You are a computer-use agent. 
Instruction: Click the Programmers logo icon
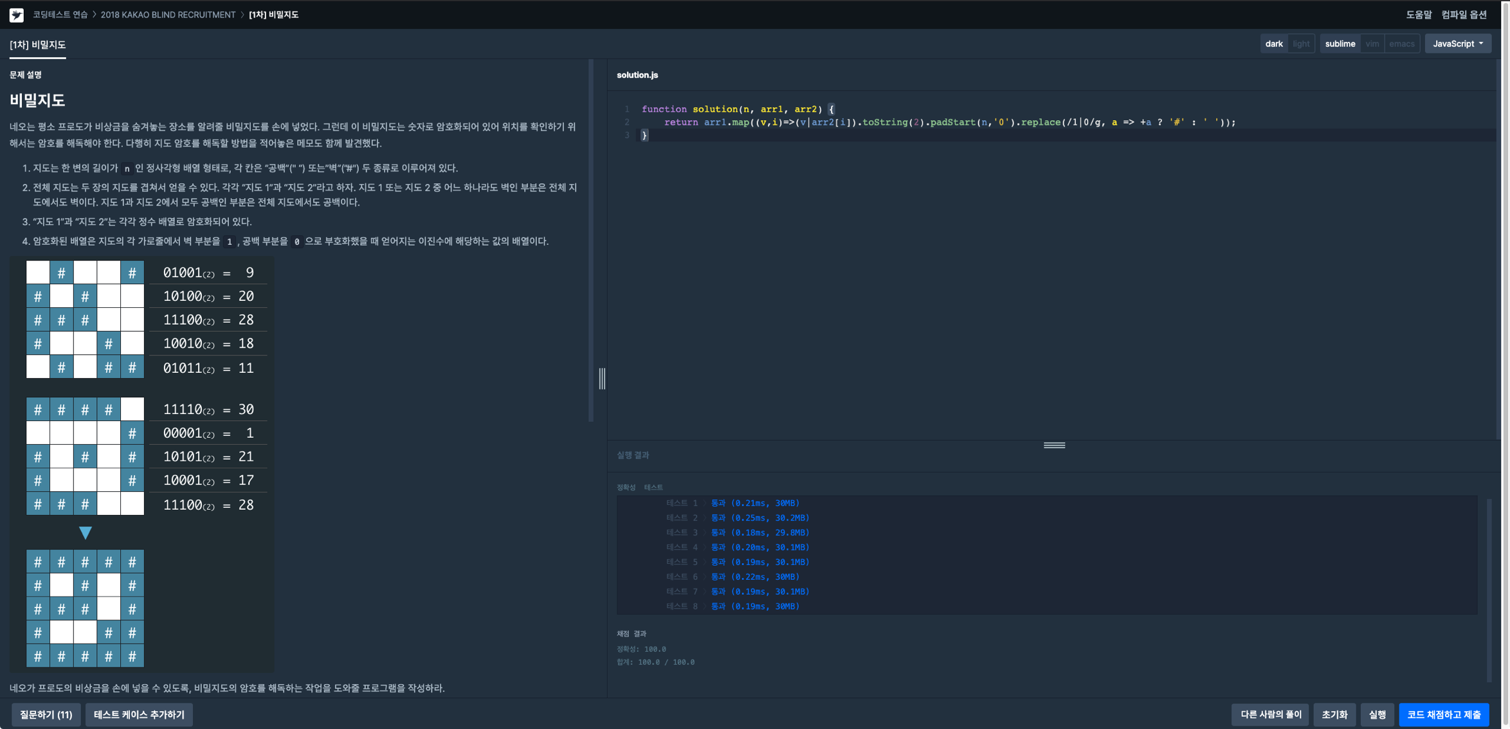coord(17,15)
